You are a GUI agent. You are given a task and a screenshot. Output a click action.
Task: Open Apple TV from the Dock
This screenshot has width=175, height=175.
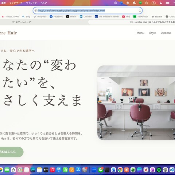pos(46,170)
